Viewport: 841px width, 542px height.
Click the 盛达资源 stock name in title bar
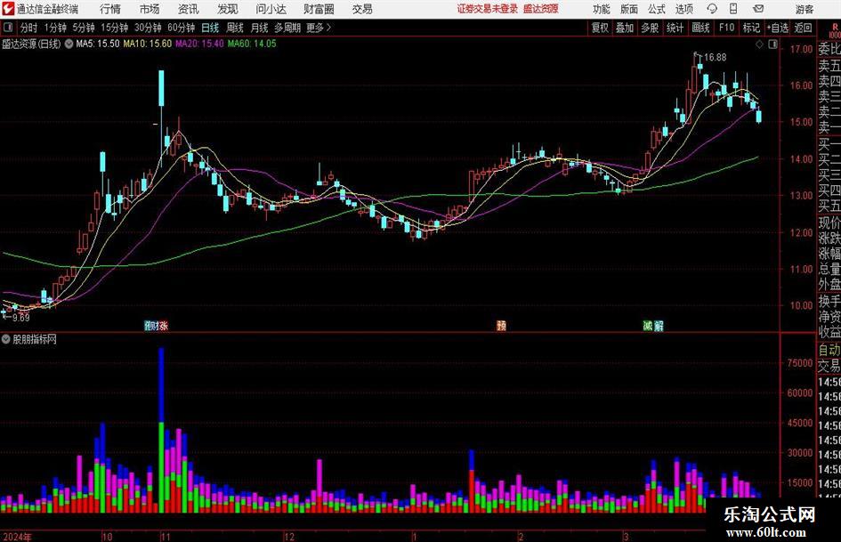click(x=541, y=9)
